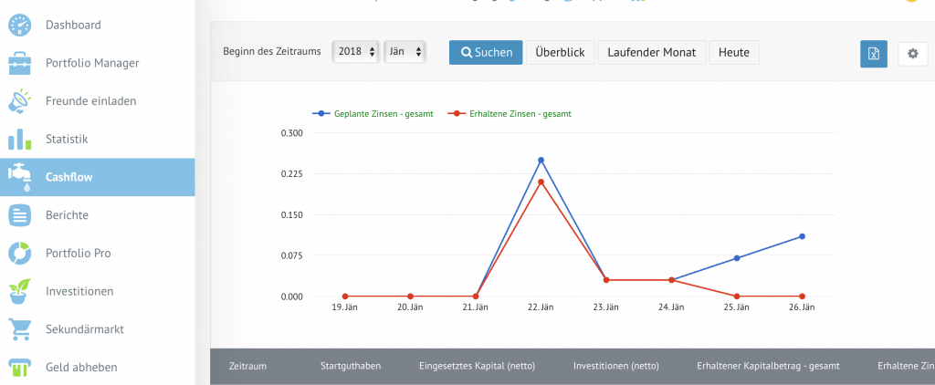Toggle Erhaltene Zinsen - gesamt legend series

(x=510, y=113)
